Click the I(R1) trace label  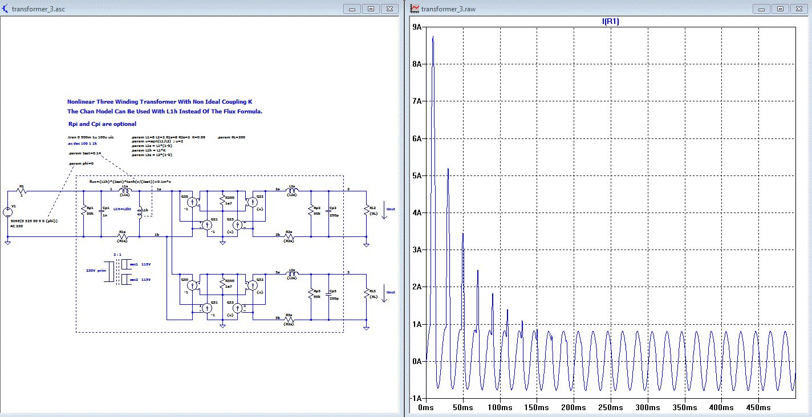610,22
